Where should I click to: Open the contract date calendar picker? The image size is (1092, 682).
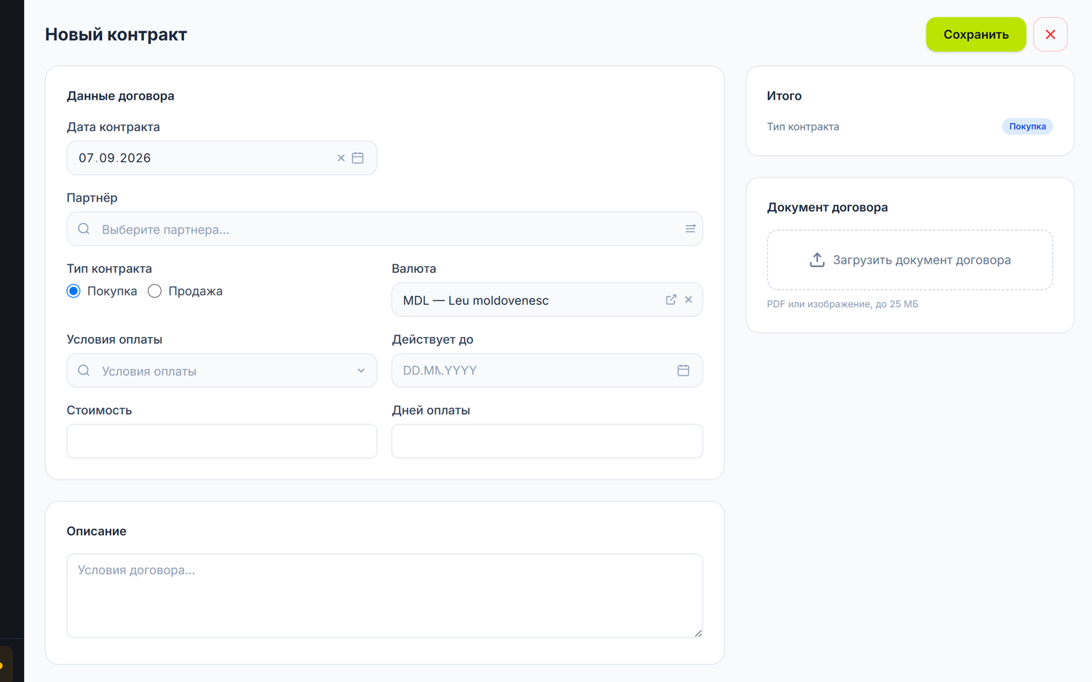357,158
